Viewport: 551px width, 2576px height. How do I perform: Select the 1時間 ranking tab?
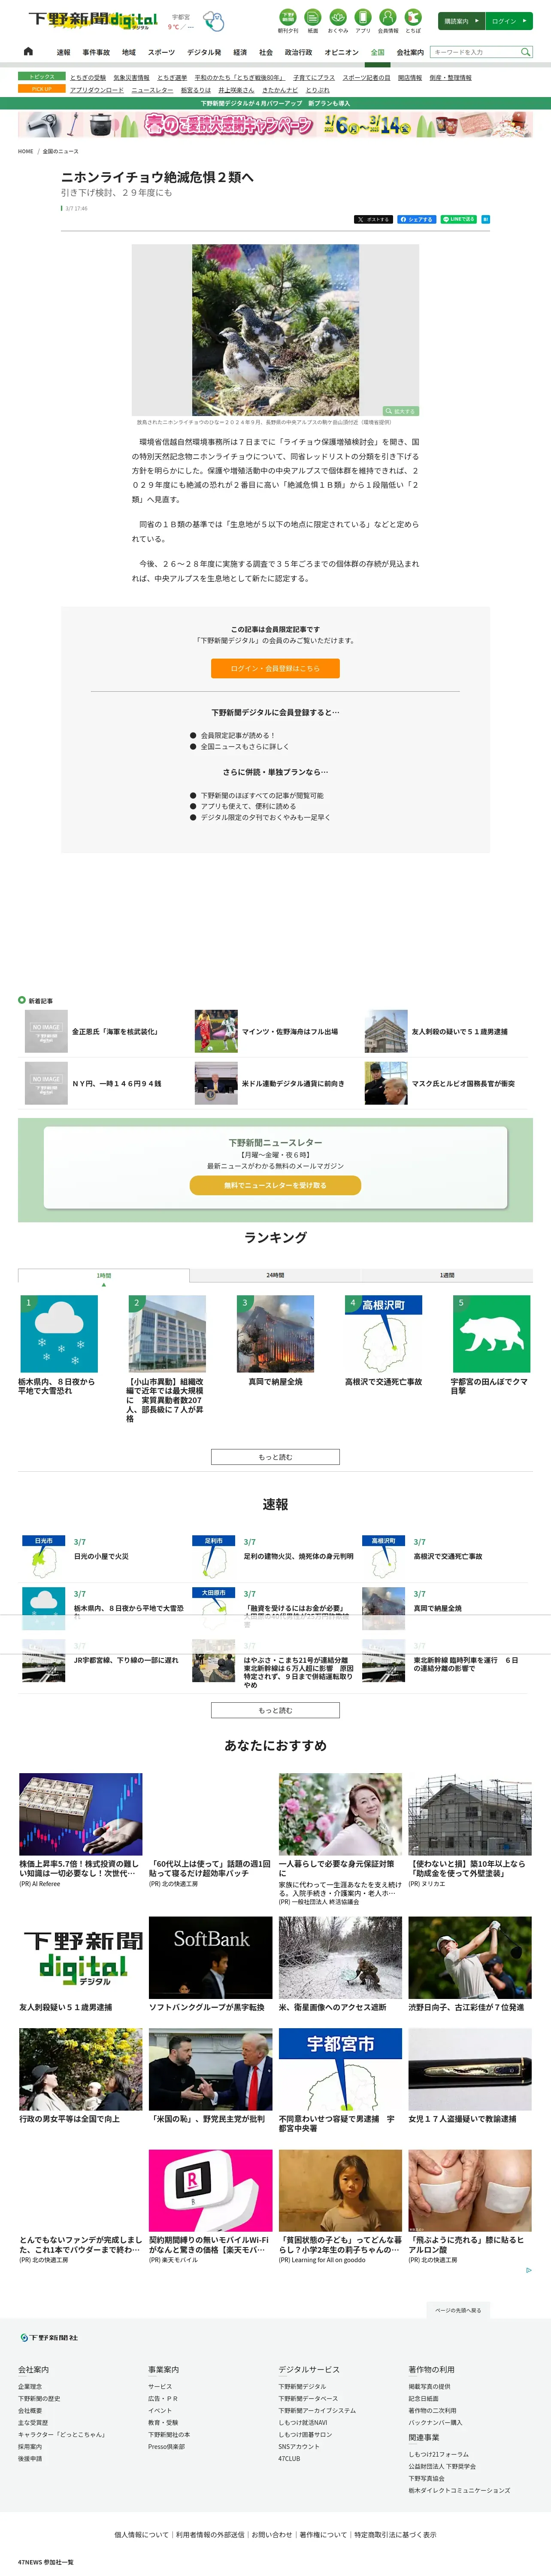(x=104, y=1275)
